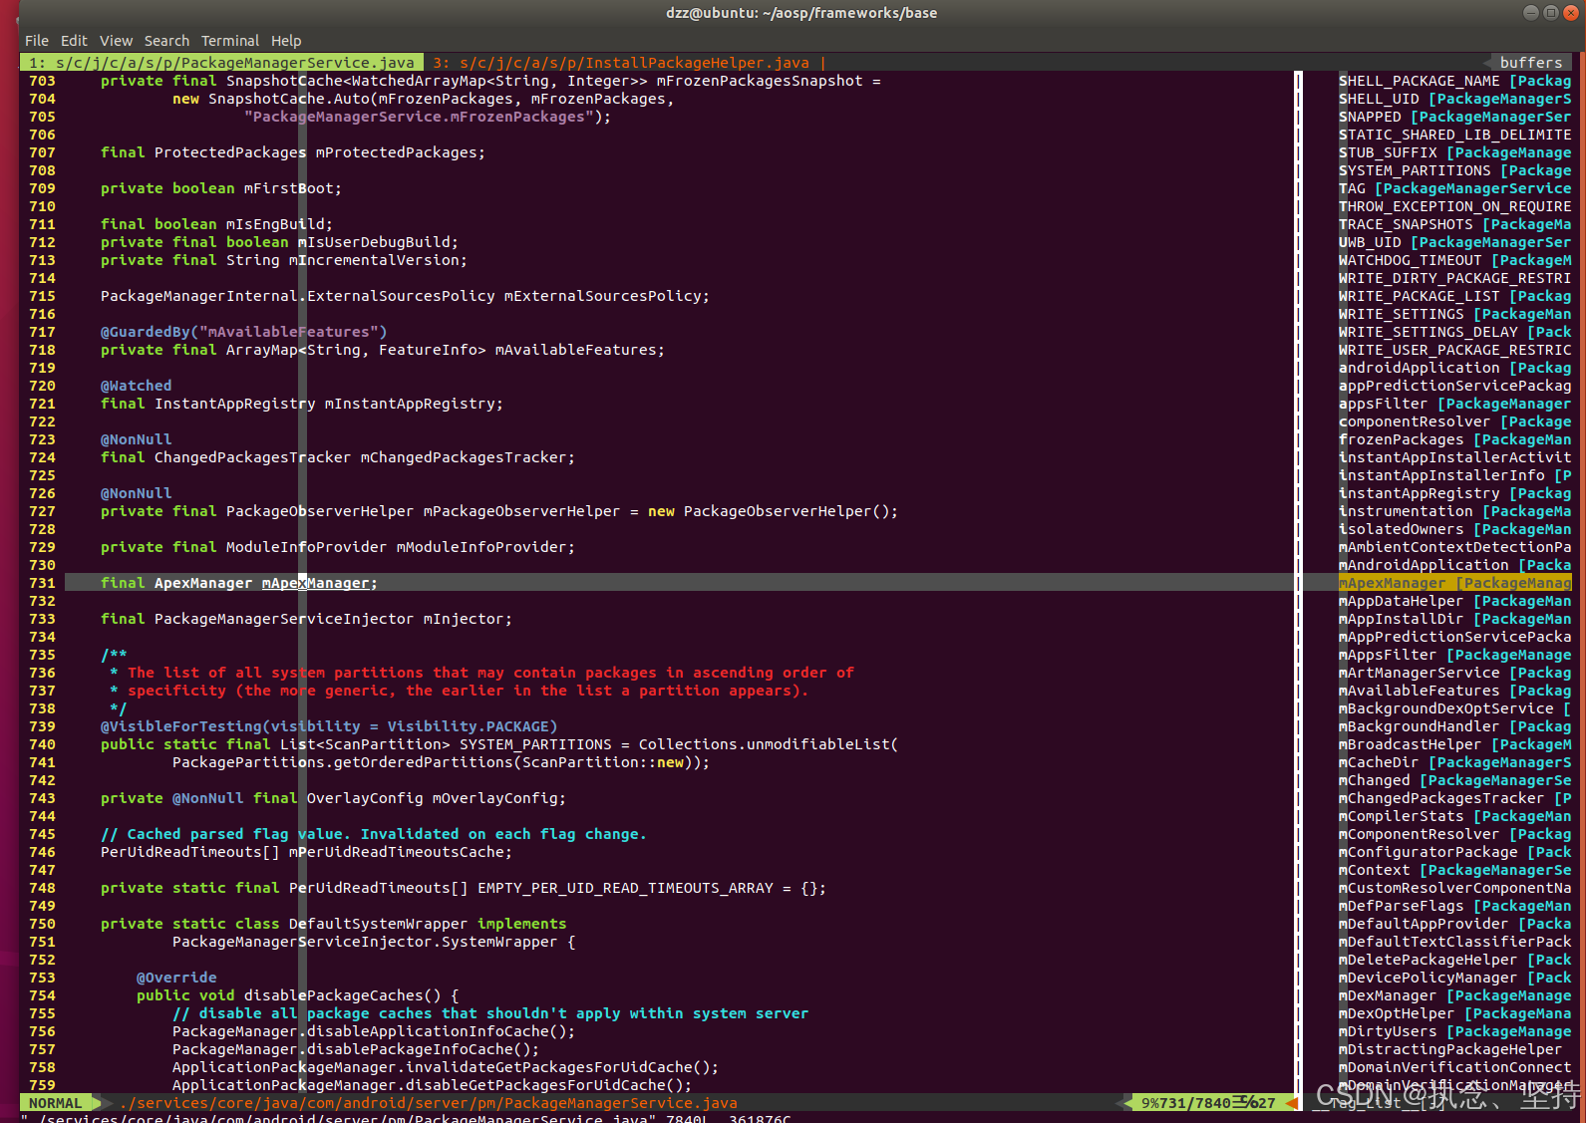1586x1123 pixels.
Task: Select mAppInstallDir tag entry
Action: point(1454,619)
